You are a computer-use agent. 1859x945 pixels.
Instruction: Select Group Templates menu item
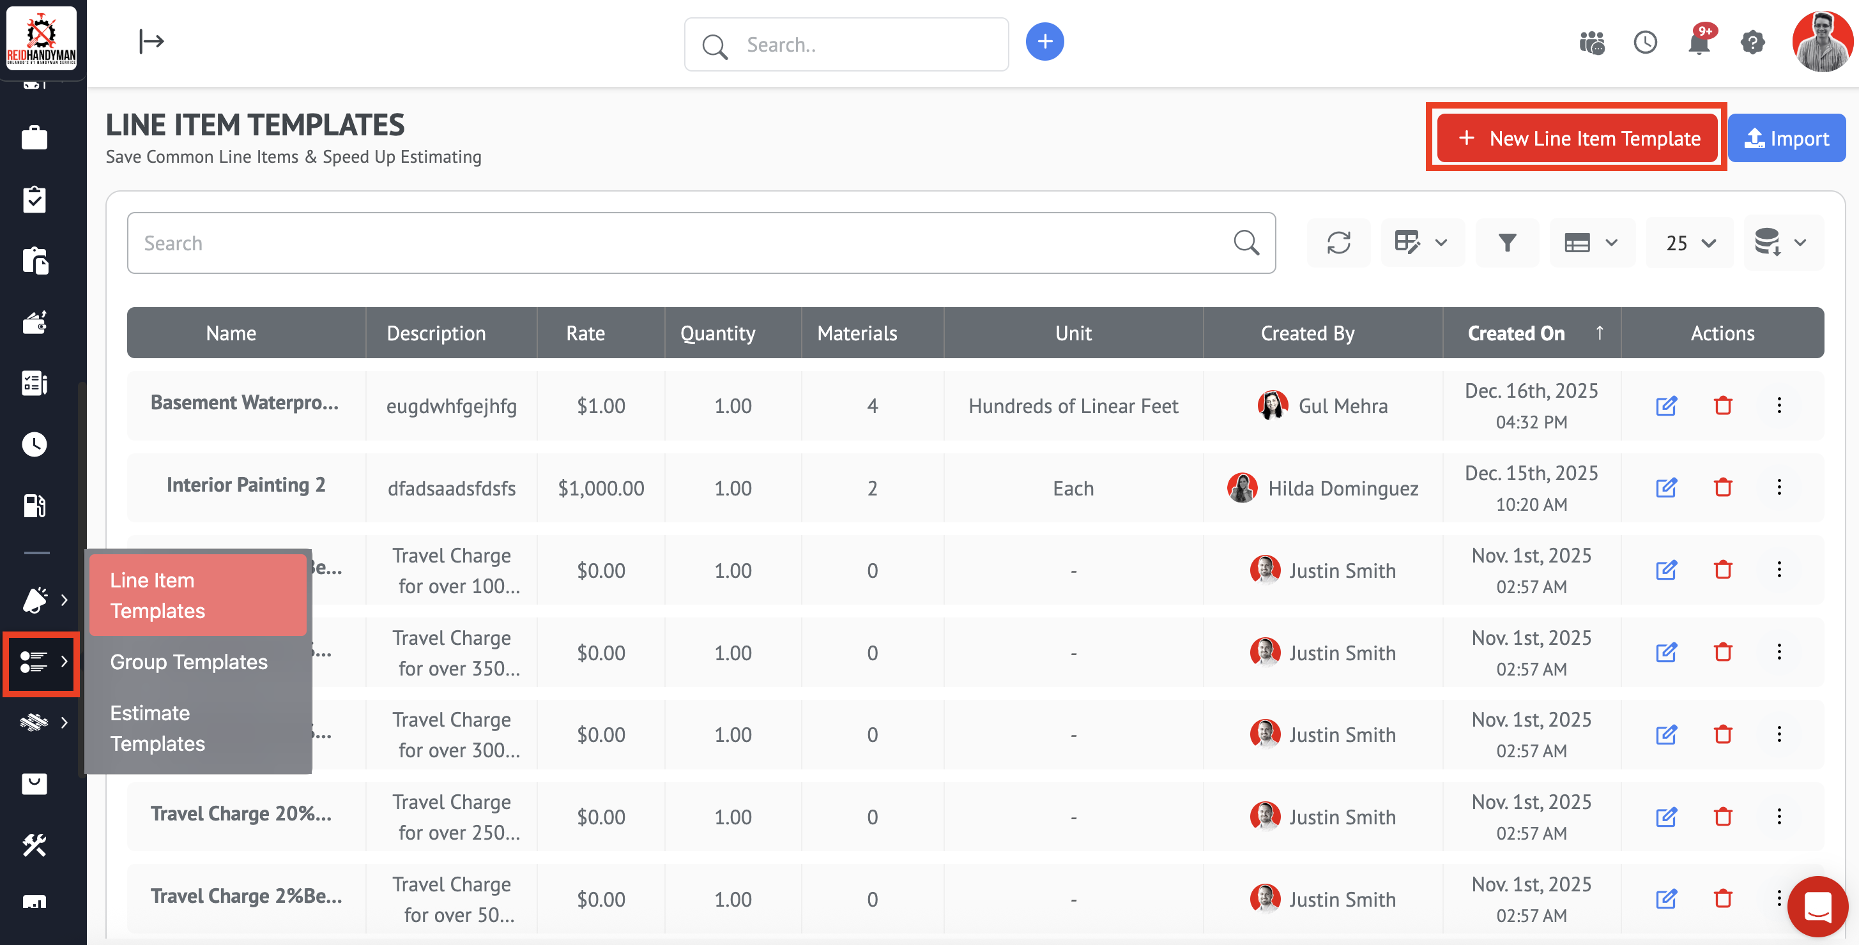pos(188,661)
